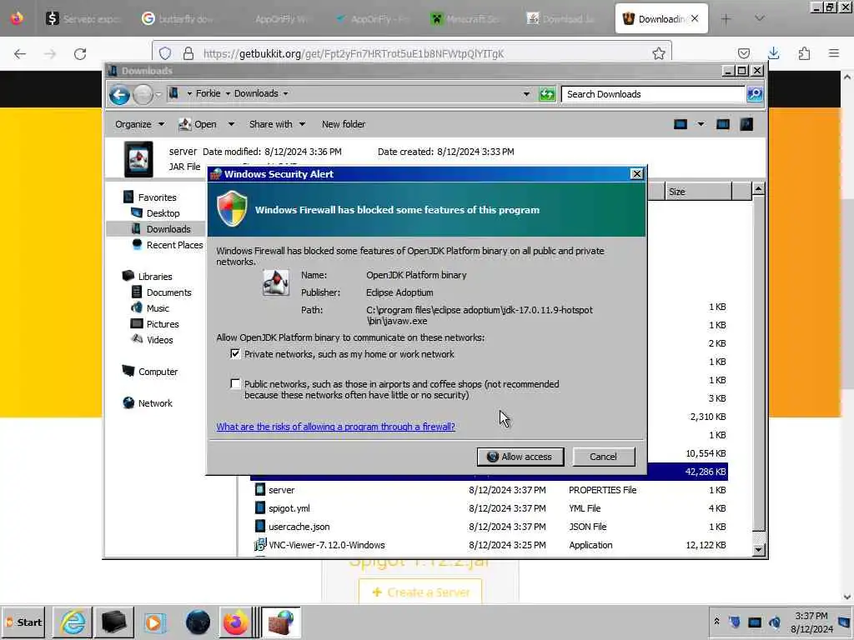The width and height of the screenshot is (854, 640).
Task: Expand the Open button dropdown arrow
Action: (231, 124)
